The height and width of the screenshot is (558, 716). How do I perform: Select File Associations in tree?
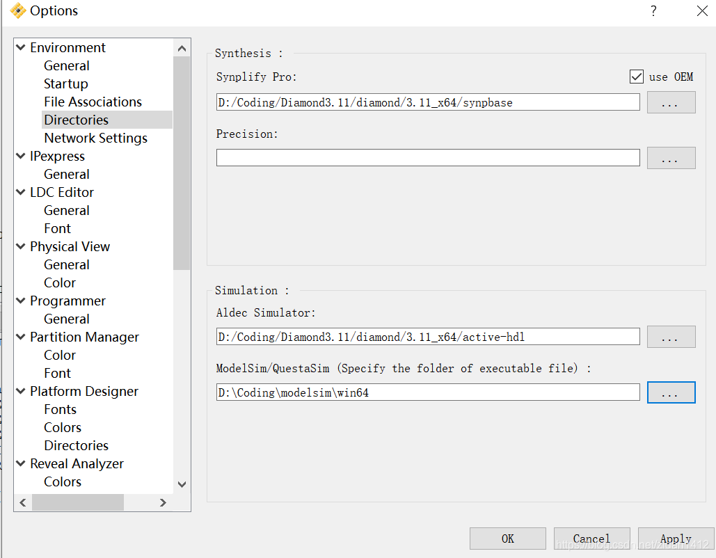pyautogui.click(x=93, y=102)
